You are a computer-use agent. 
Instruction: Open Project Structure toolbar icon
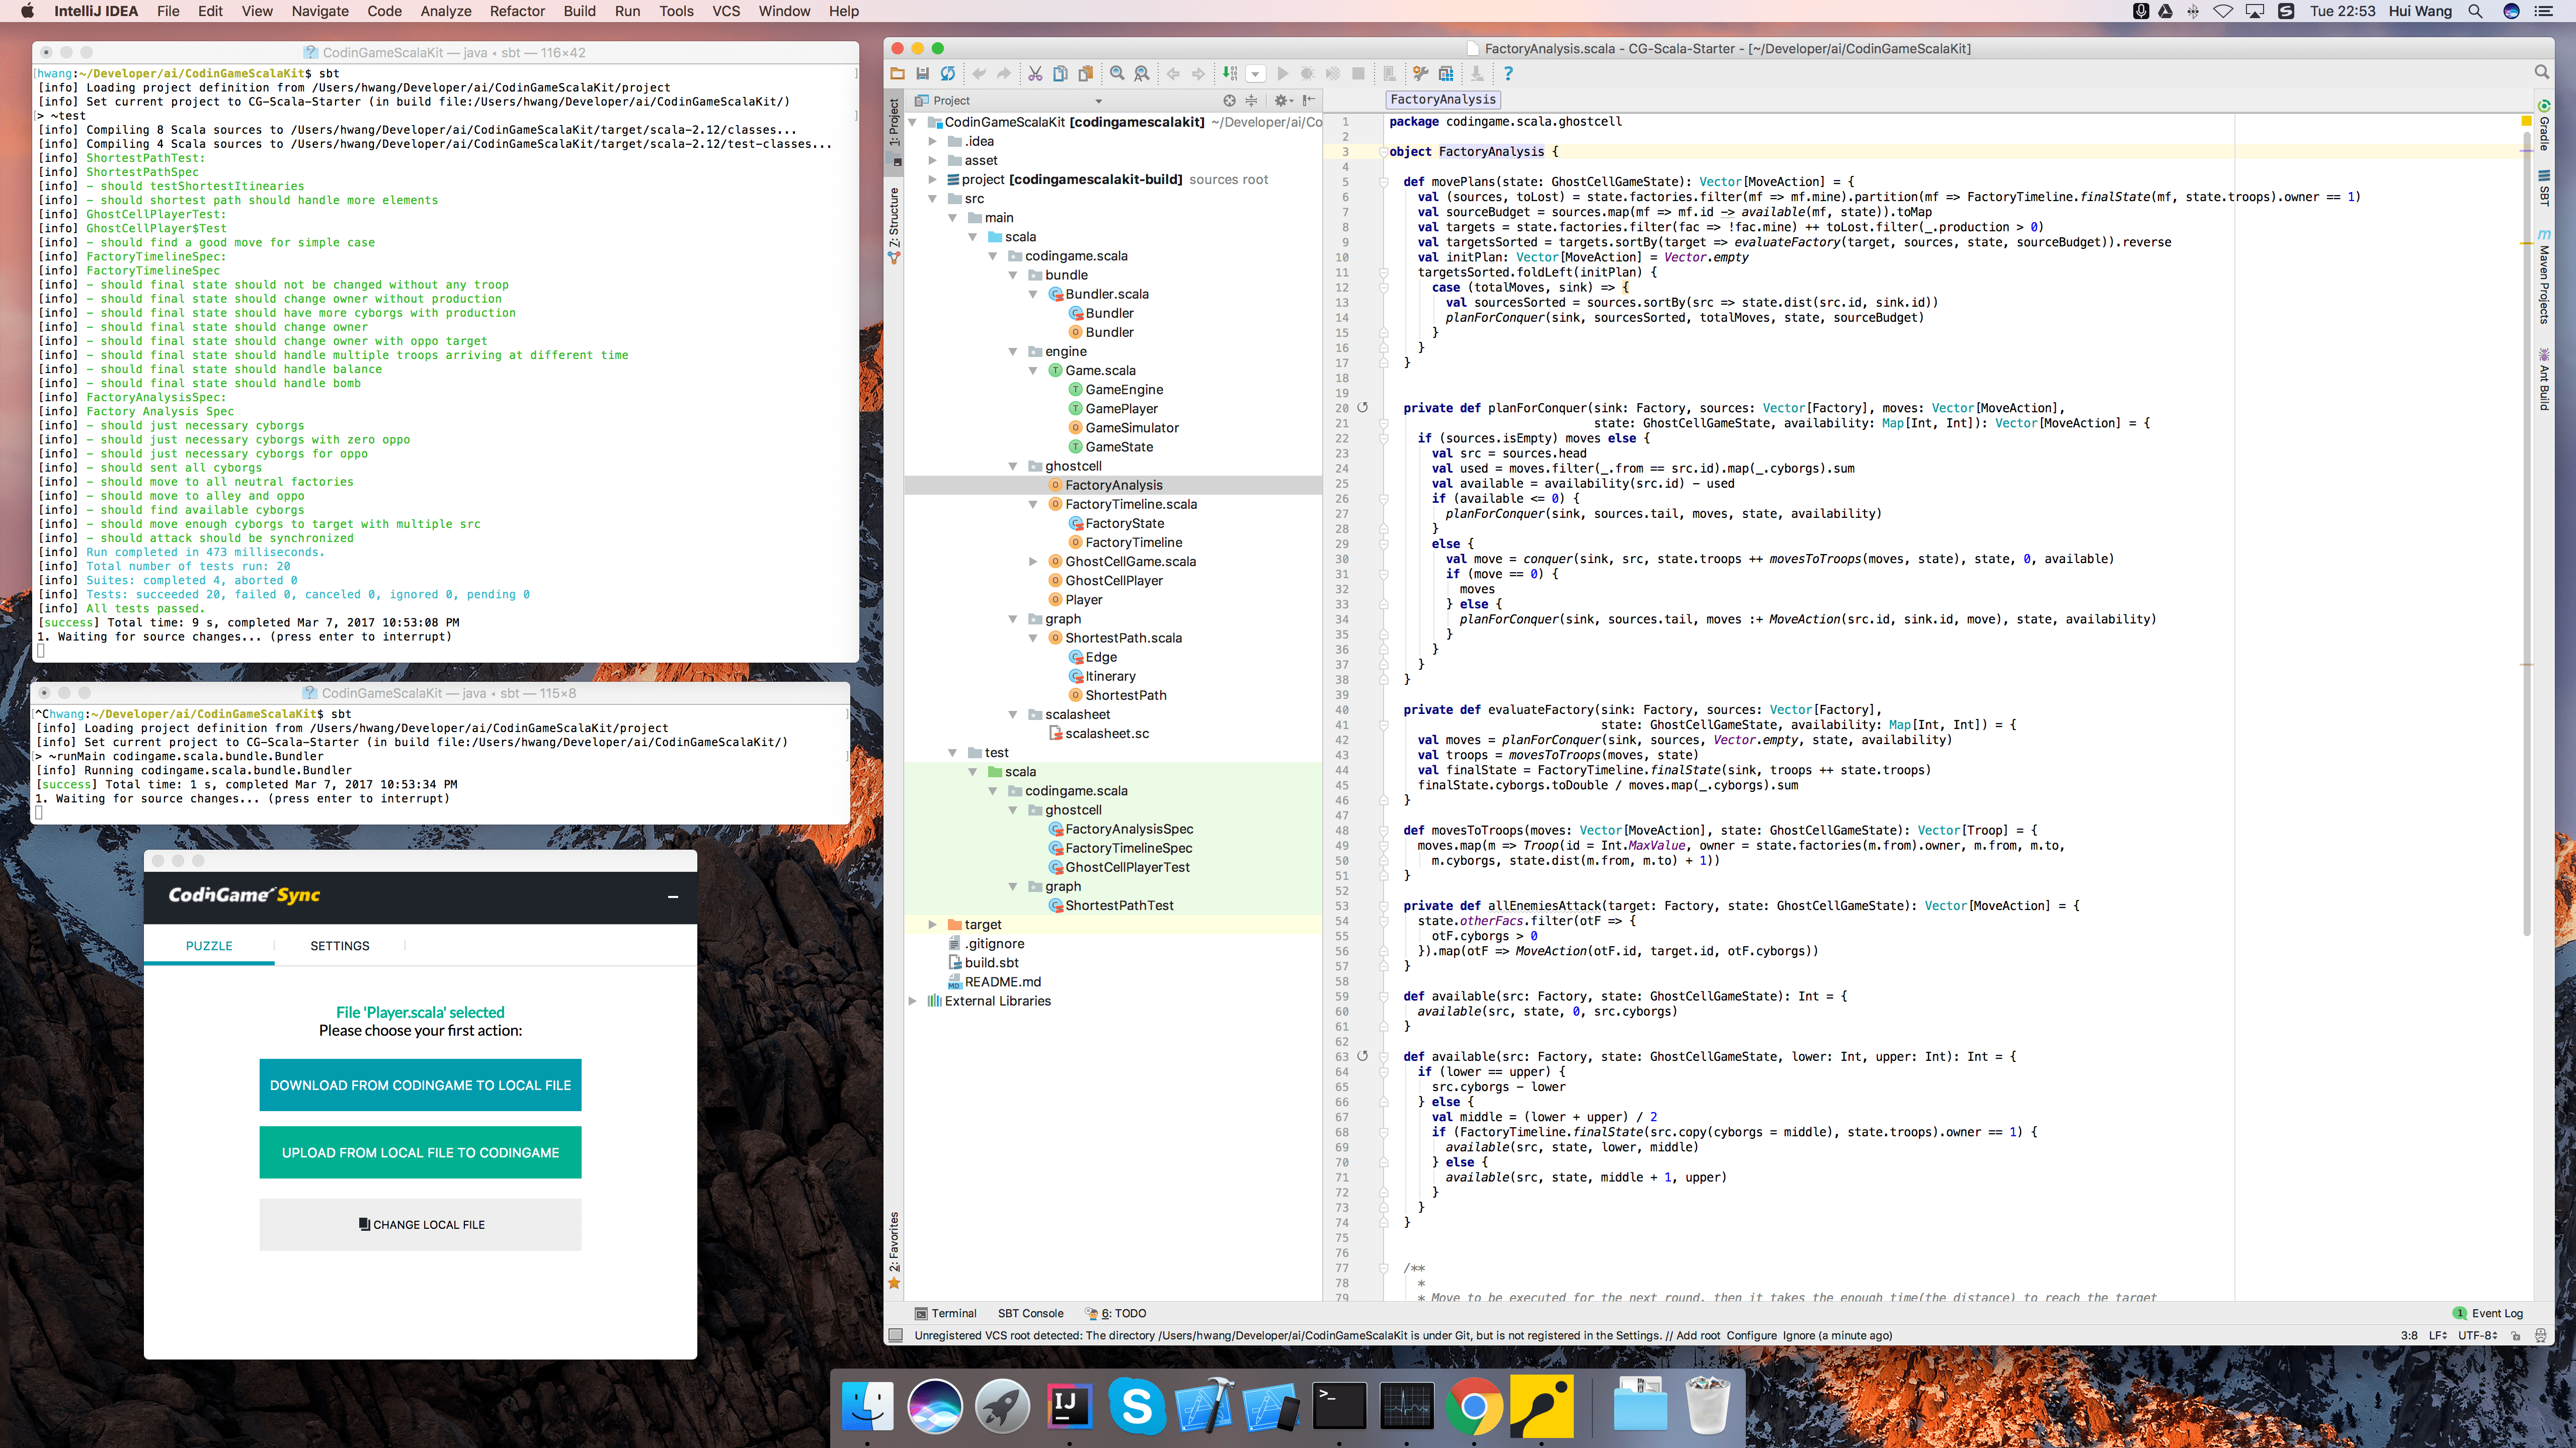1446,74
